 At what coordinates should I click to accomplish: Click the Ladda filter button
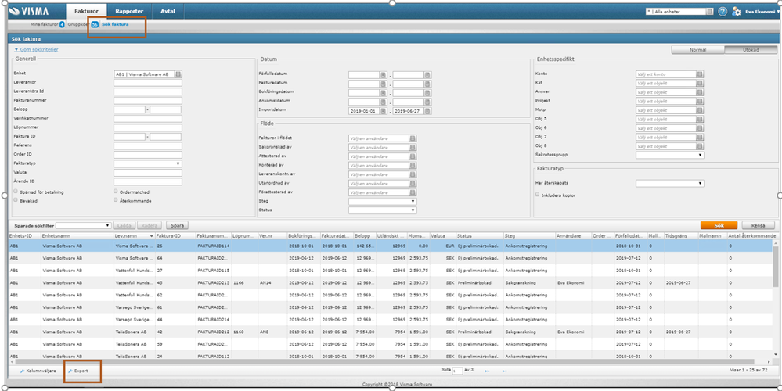coord(124,226)
